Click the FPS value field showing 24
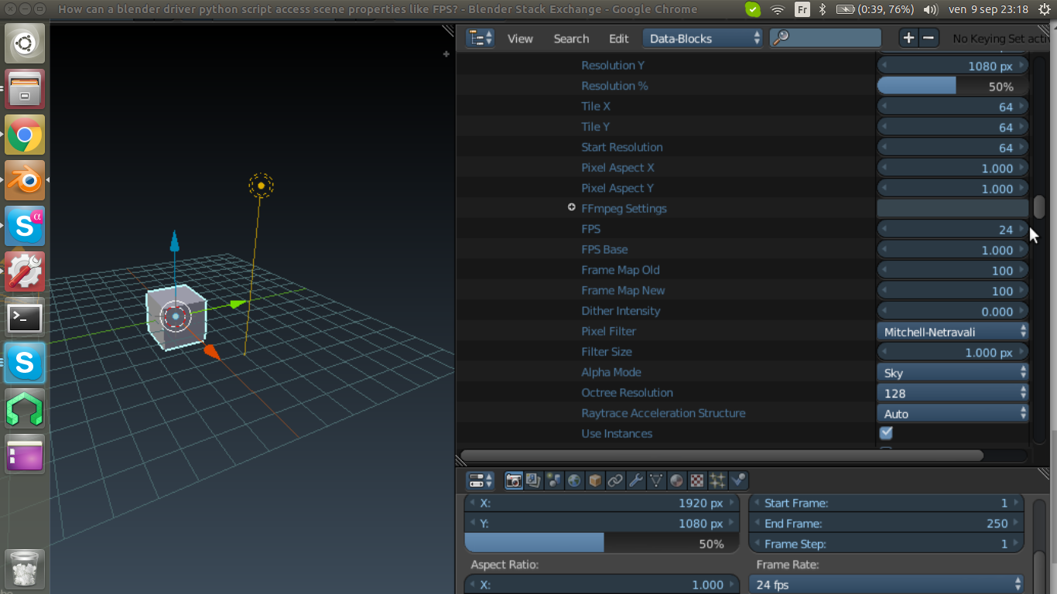Viewport: 1057px width, 594px height. coord(953,229)
